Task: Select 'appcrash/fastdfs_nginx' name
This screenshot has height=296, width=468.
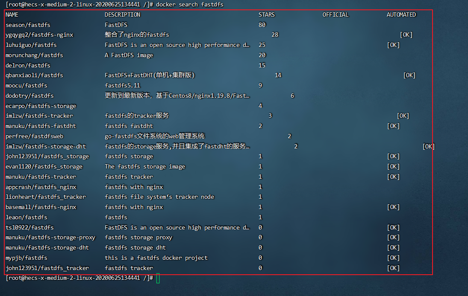Action: pos(41,187)
